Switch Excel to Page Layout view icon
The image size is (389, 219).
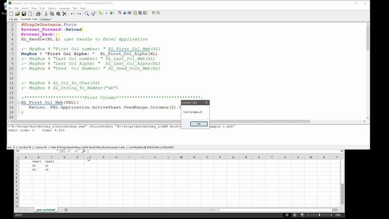click(295, 215)
